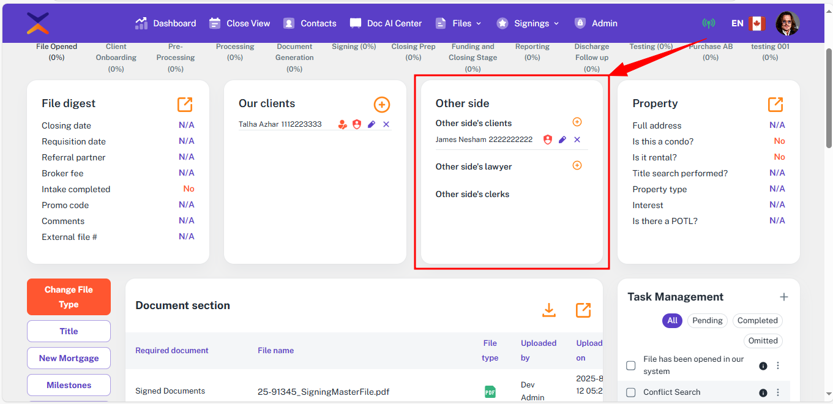Screen dimensions: 833x404
Task: Open File digest in expanded view
Action: (185, 105)
